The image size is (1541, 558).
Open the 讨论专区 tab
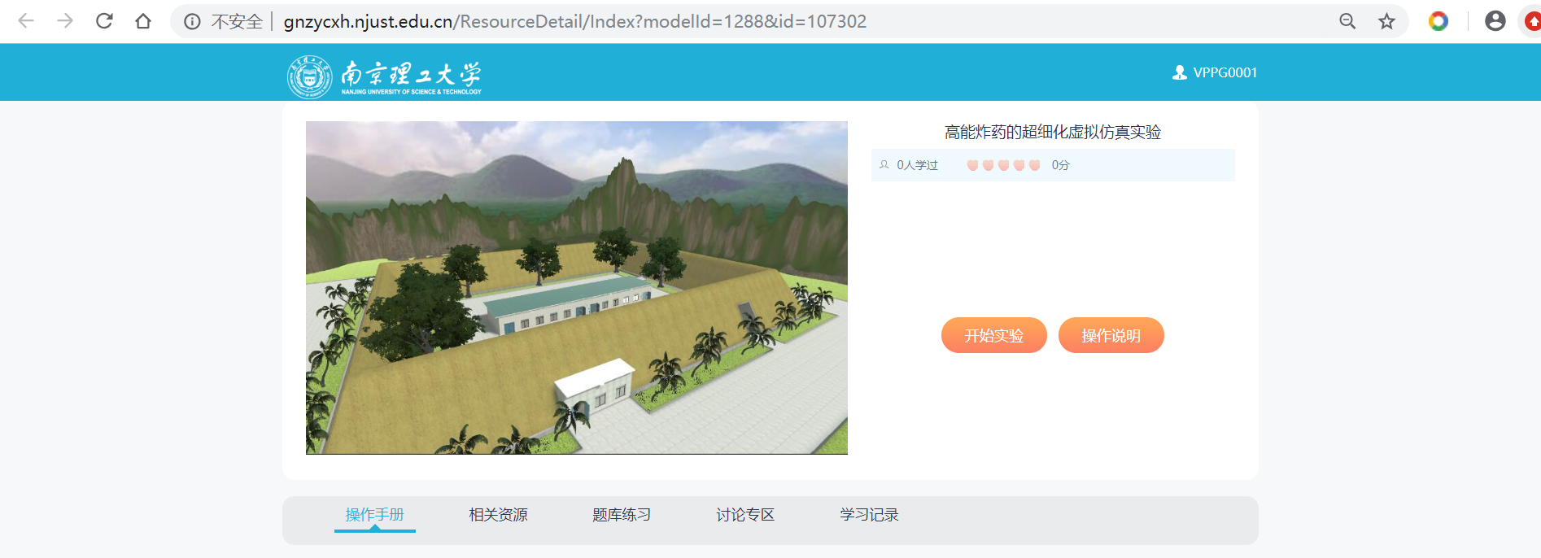pyautogui.click(x=745, y=515)
